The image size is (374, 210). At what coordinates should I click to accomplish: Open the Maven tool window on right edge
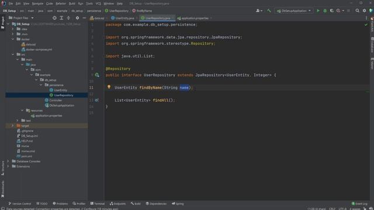click(372, 64)
